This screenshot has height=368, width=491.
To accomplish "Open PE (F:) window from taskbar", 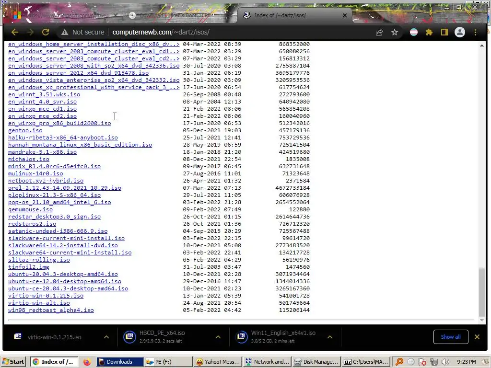I will 168,362.
